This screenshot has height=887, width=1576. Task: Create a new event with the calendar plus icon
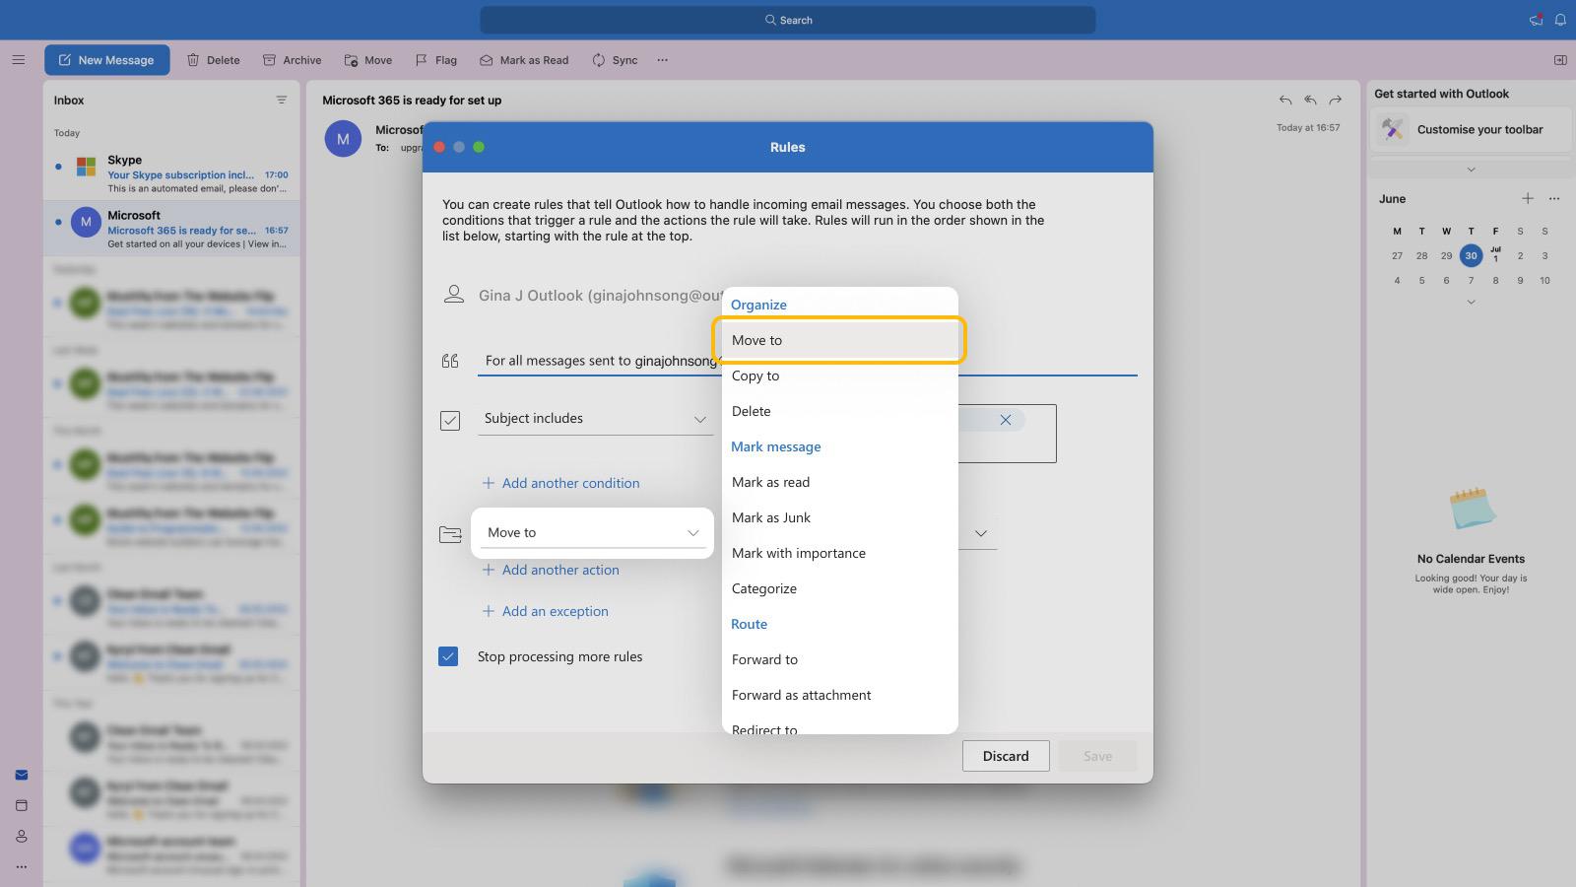[1528, 198]
